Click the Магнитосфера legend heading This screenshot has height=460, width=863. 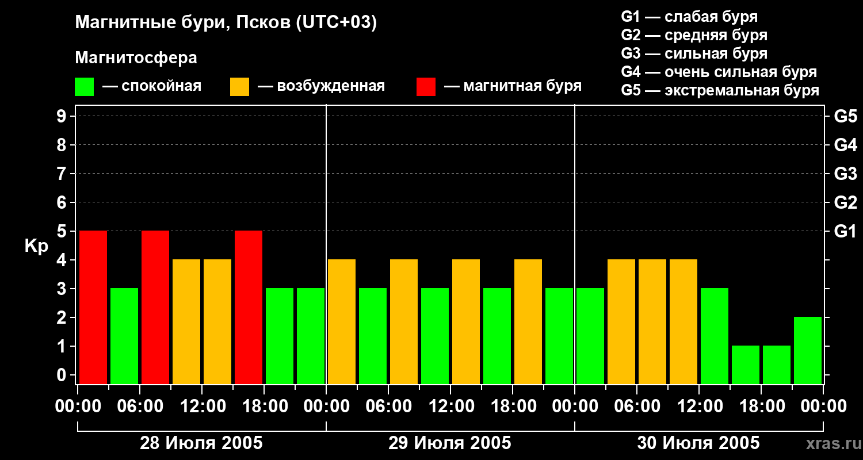[x=136, y=58]
